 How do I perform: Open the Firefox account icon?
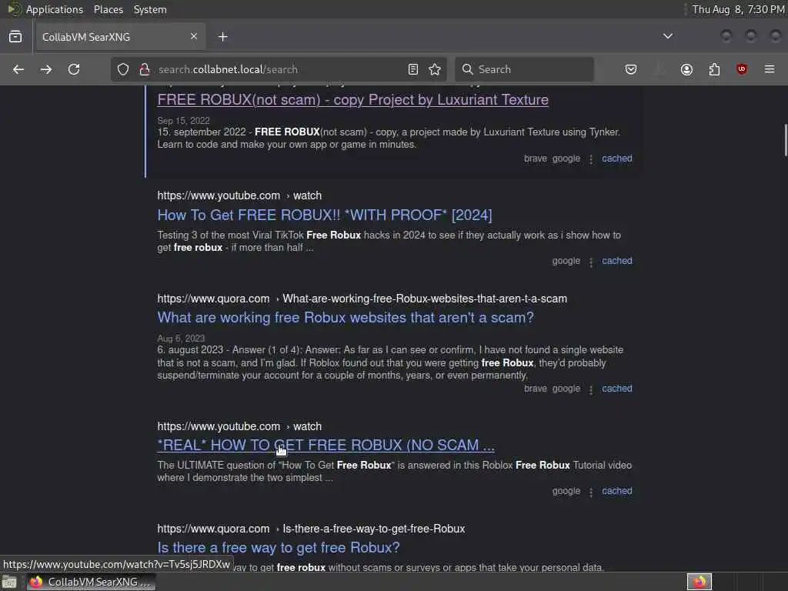coord(686,69)
